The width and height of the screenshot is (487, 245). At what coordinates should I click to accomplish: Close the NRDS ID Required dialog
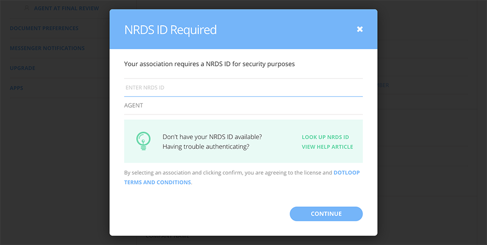(360, 29)
